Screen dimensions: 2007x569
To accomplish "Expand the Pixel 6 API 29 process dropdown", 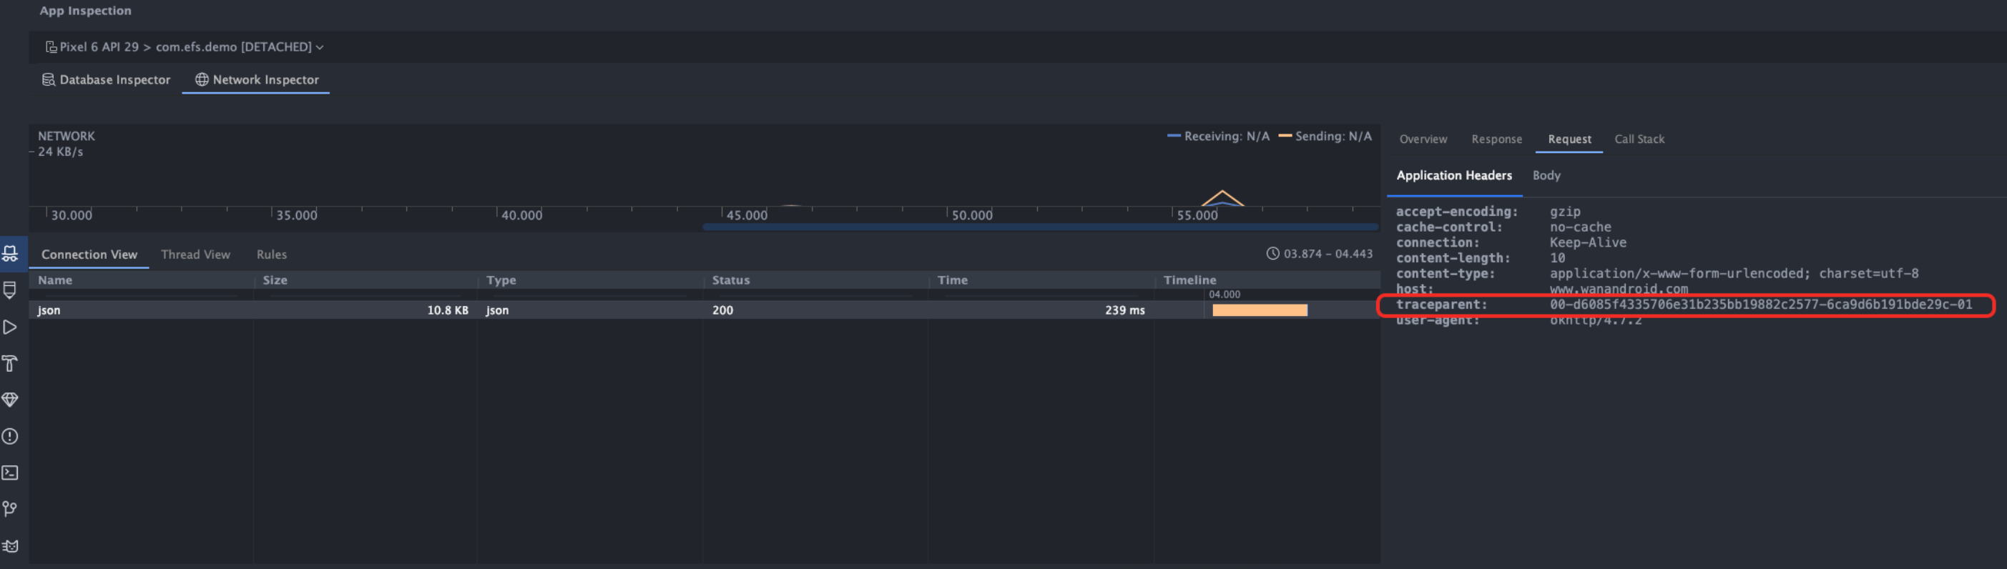I will pos(185,46).
